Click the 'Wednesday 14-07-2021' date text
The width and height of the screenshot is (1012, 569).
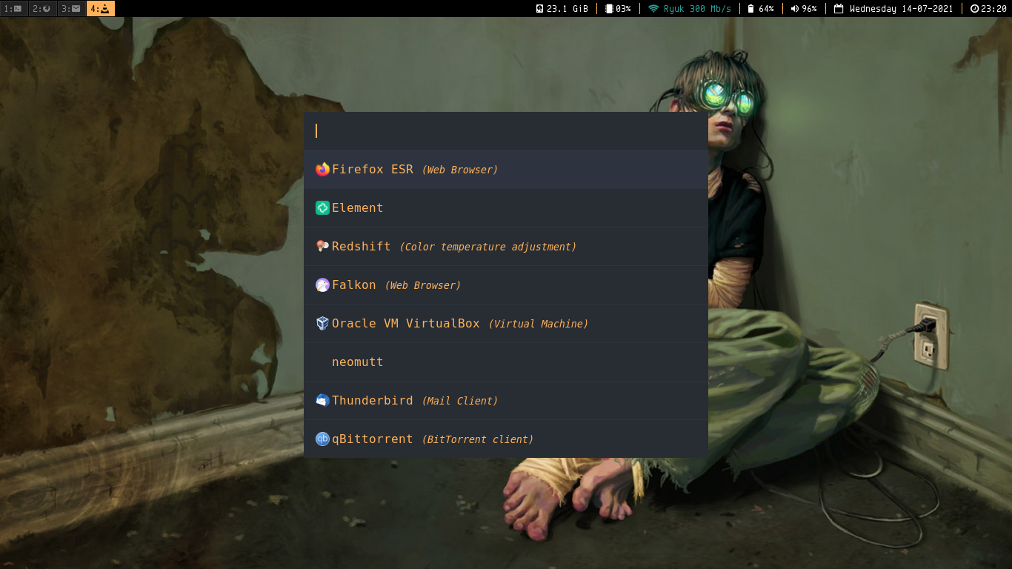(x=902, y=9)
